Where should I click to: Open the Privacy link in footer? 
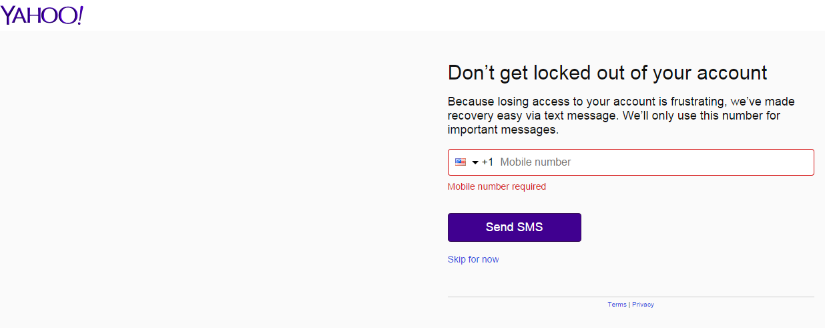pyautogui.click(x=643, y=305)
